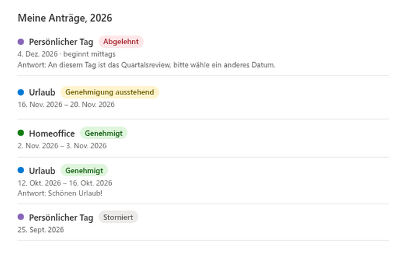Viewport: 395px width, 263px height.
Task: Open the rejected Persönlicher Tag request
Action: pyautogui.click(x=61, y=42)
